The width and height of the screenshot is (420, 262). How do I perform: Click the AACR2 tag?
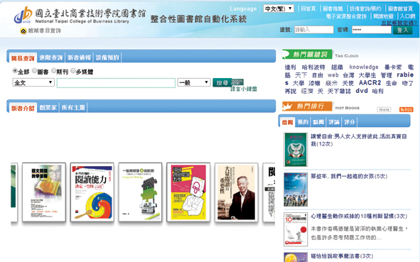[370, 82]
